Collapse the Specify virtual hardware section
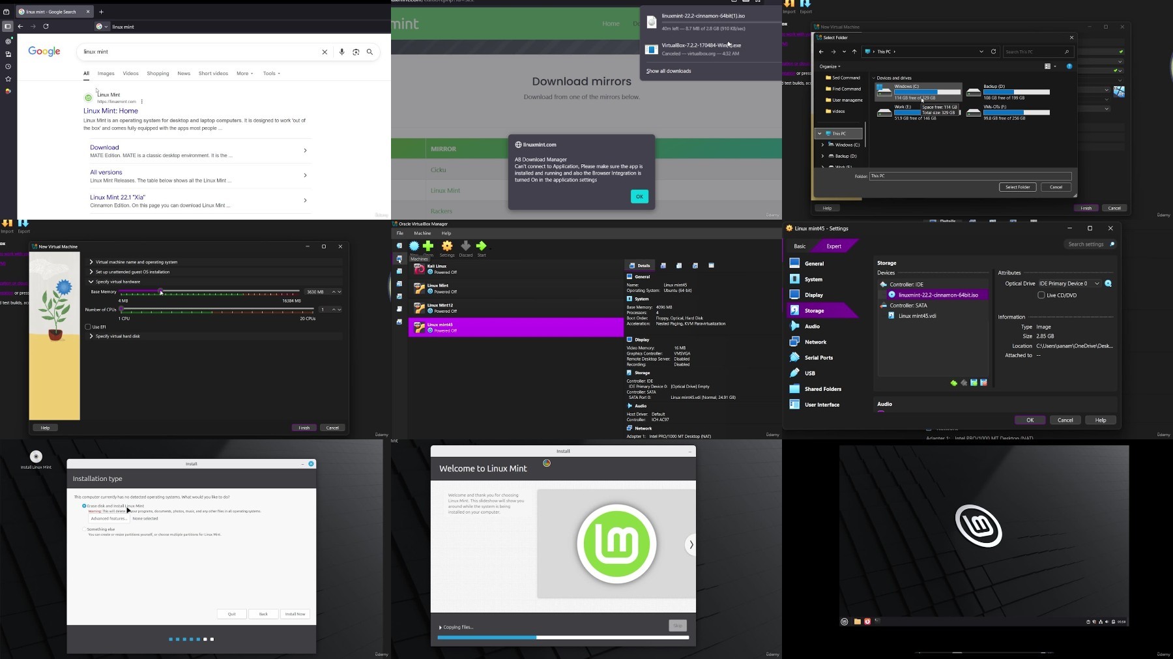1173x659 pixels. pos(91,282)
